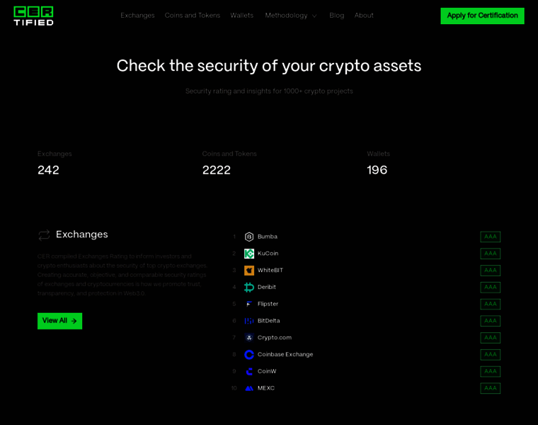Click the BitDelta logo icon
This screenshot has width=538, height=425.
click(x=249, y=321)
